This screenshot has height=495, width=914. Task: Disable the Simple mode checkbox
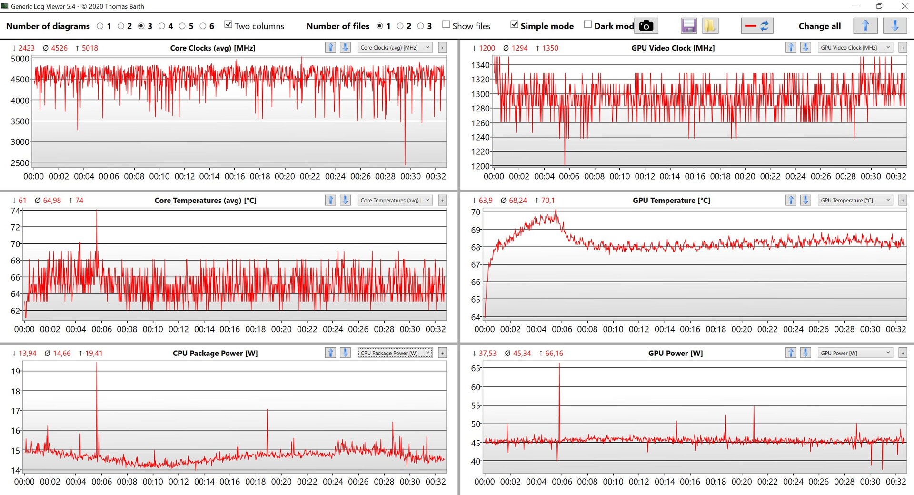[514, 25]
